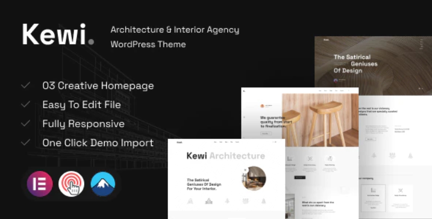This screenshot has width=432, height=219.
Task: Click "The Satirical Geniuses Of Design For Your Interior" text
Action: [x=204, y=184]
